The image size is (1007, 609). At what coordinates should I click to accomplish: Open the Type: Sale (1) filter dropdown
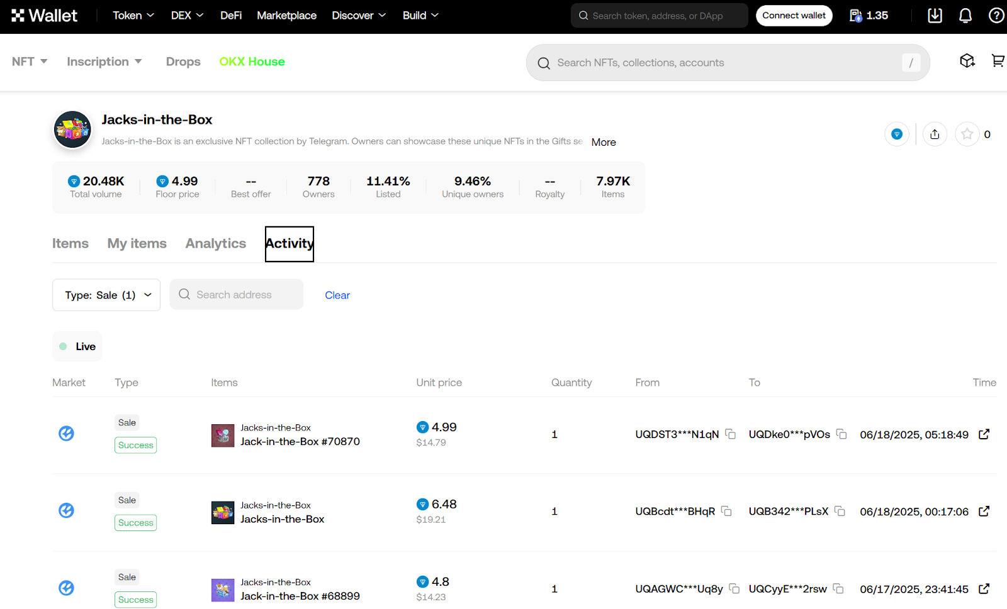pos(106,295)
